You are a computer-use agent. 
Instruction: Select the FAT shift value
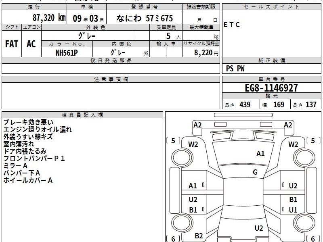[x=12, y=44]
